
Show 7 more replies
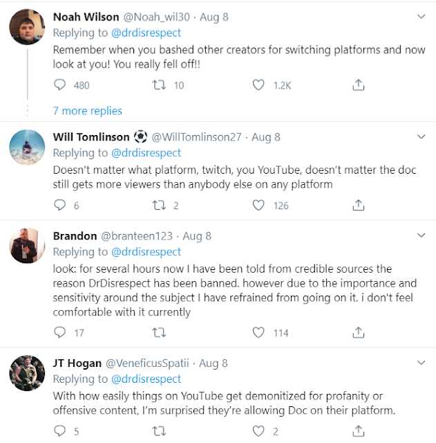87,111
